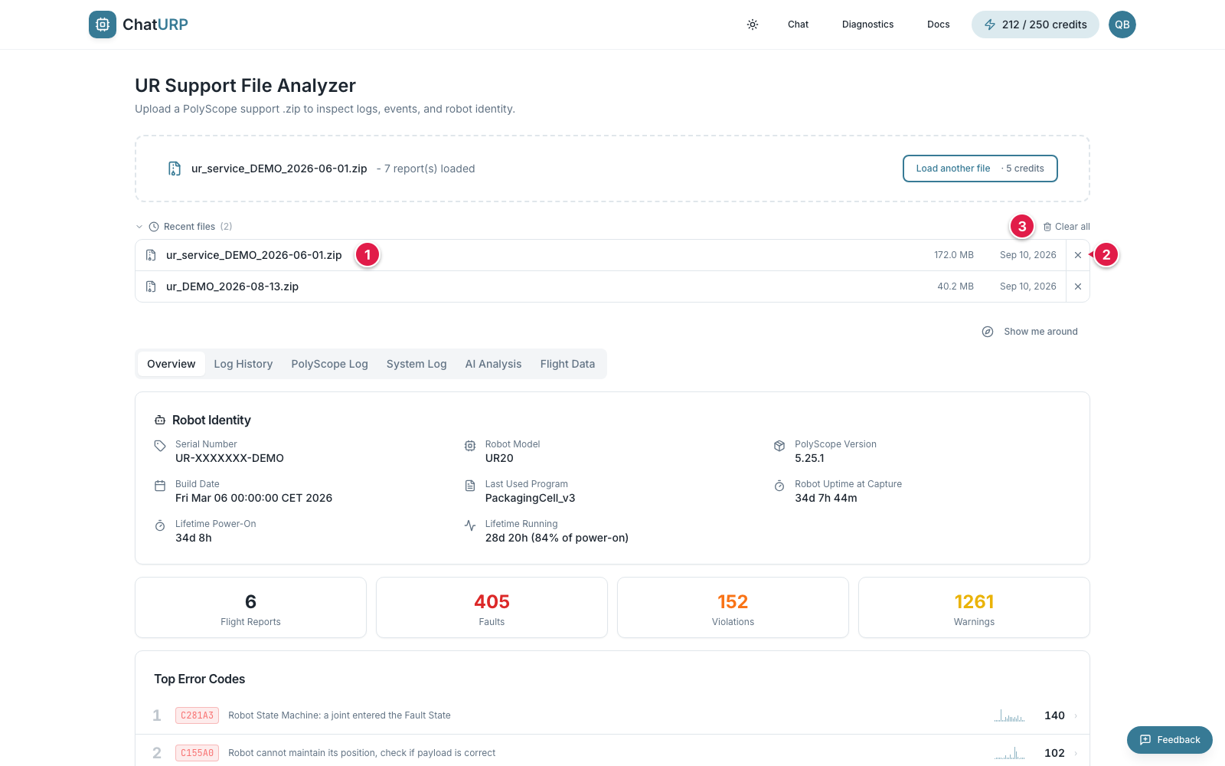Open the 152 Violations card
1225x766 pixels.
point(733,607)
